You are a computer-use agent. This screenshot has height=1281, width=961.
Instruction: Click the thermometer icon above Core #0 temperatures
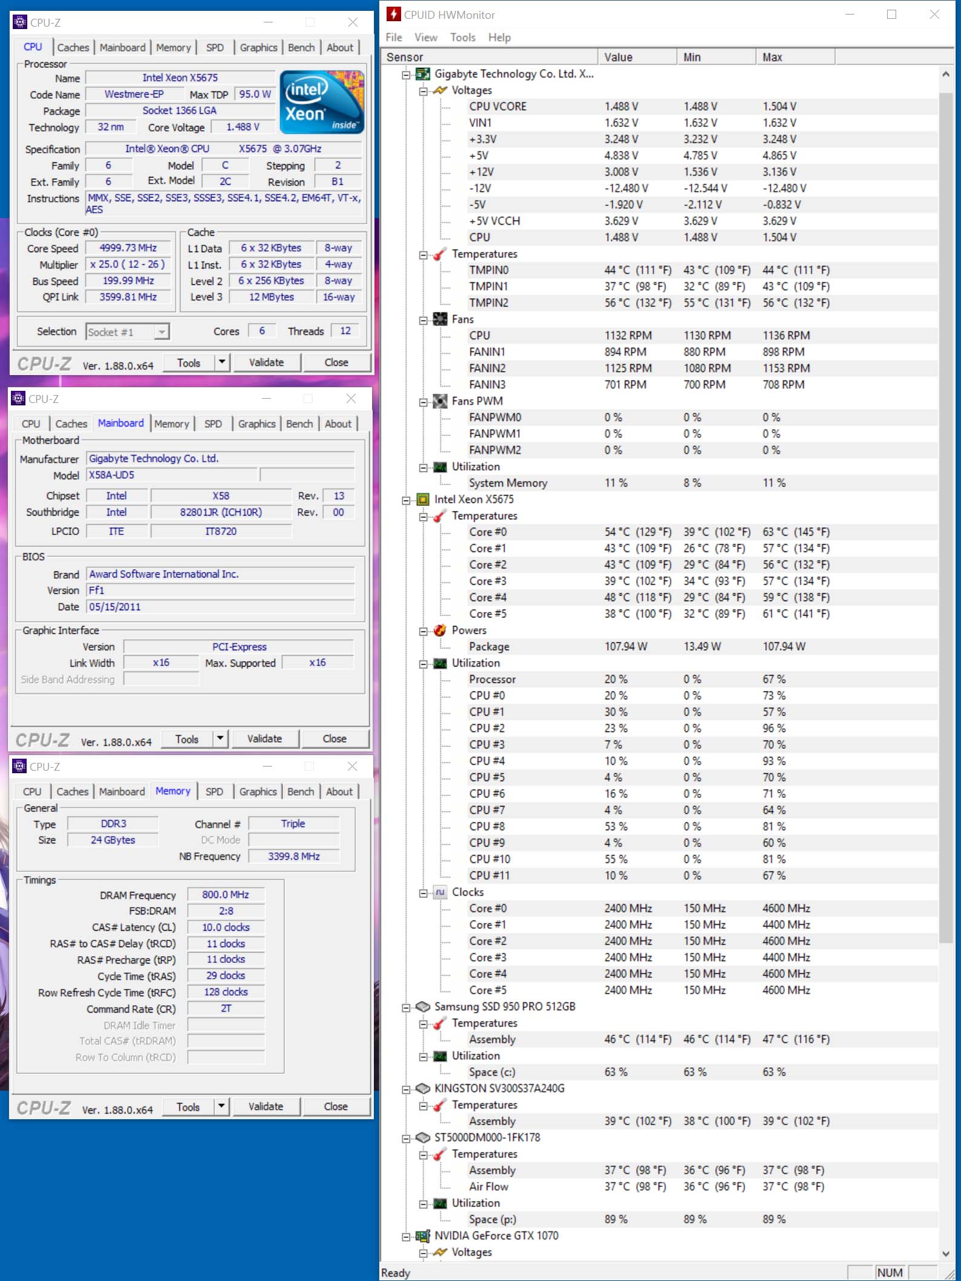(440, 516)
